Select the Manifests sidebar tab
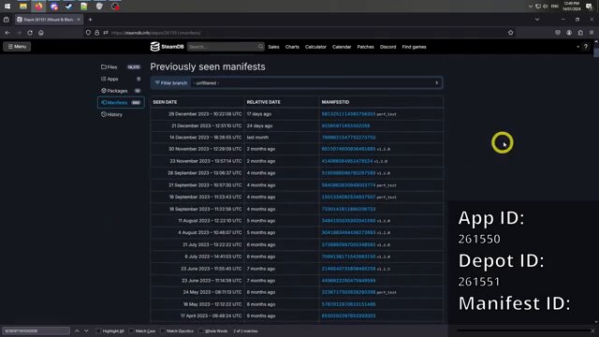Image resolution: width=599 pixels, height=337 pixels. [x=121, y=102]
